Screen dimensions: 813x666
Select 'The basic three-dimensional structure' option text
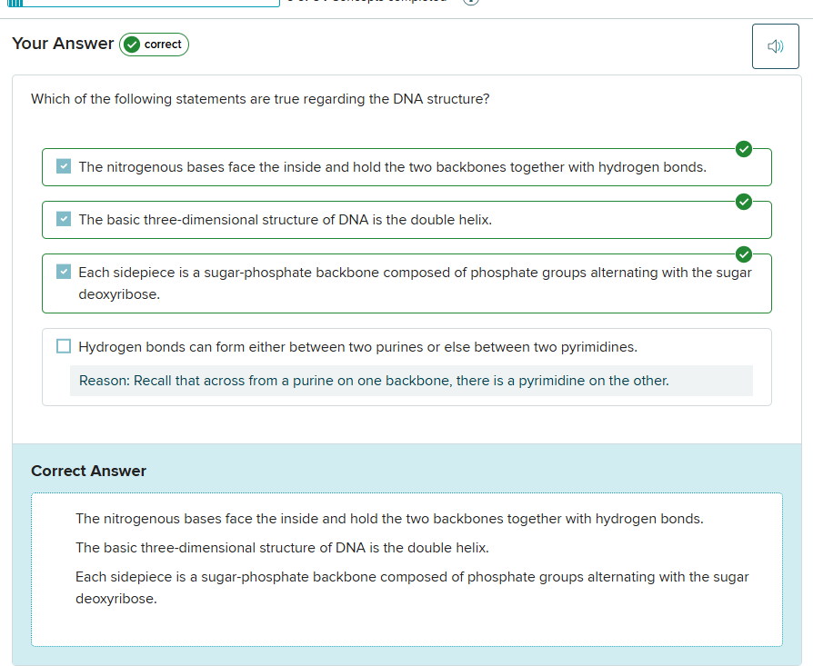coord(285,220)
